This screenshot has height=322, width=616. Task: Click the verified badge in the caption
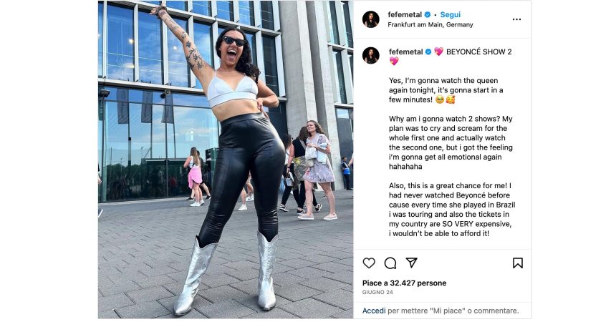point(428,52)
